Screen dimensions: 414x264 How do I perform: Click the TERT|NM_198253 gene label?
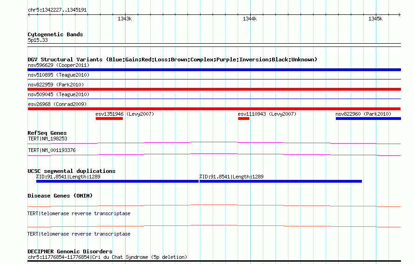(x=47, y=139)
